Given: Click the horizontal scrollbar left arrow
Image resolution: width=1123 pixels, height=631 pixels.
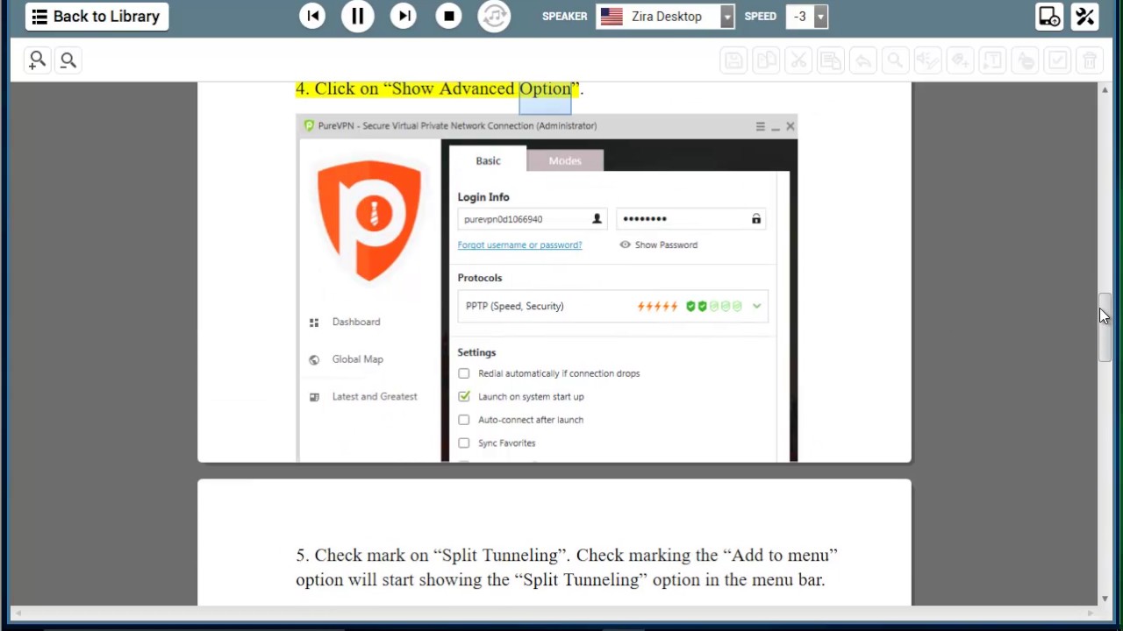Looking at the screenshot, I should 18,613.
